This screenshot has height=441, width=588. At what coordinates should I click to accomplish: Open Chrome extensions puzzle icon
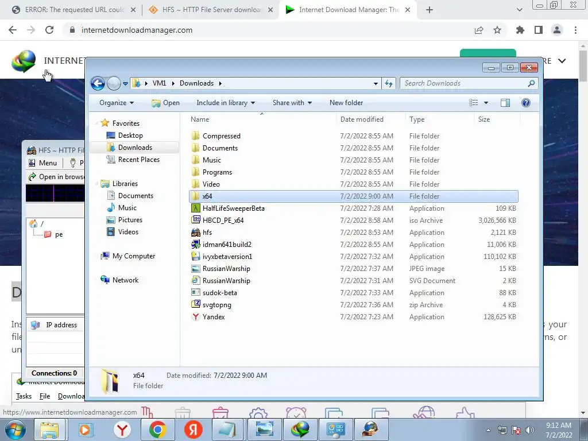[x=520, y=30]
